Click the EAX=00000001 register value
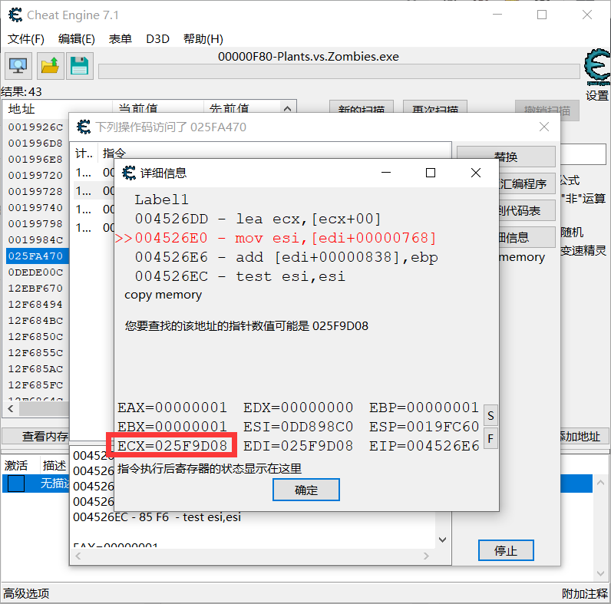 point(172,408)
